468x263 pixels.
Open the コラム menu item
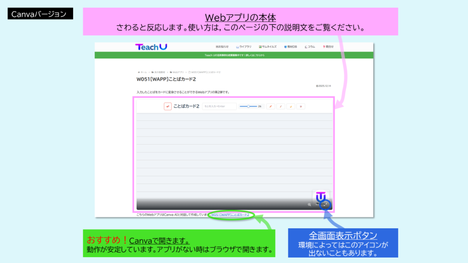(310, 47)
